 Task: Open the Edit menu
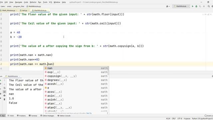click(6, 2)
